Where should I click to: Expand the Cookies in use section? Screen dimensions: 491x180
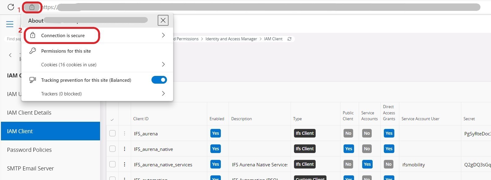tap(97, 64)
